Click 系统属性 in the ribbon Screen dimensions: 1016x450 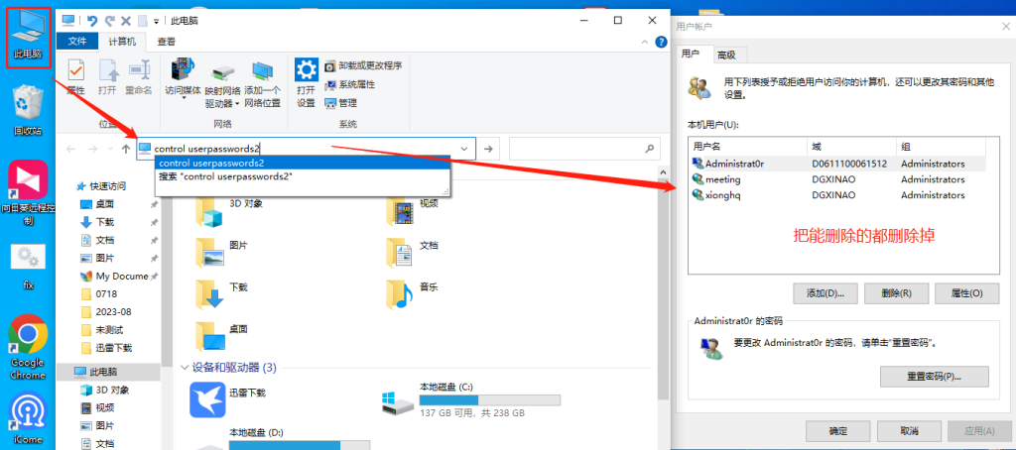tap(349, 84)
